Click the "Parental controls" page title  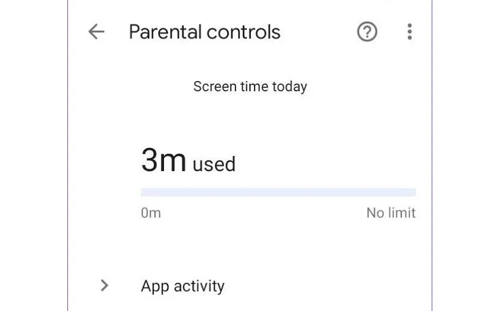pyautogui.click(x=204, y=32)
